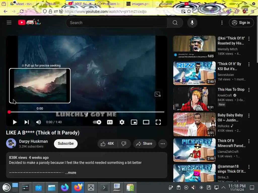The image size is (258, 193).
Task: Switch to the Problem loading browser tab
Action: tap(109, 4)
